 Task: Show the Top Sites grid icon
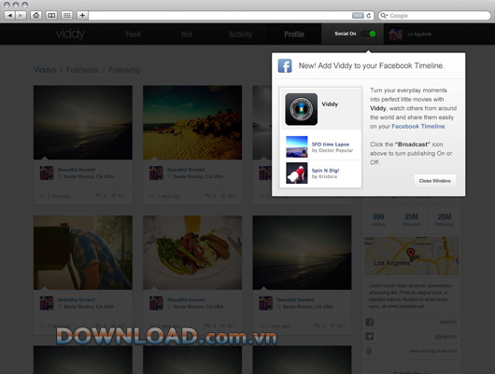point(66,15)
